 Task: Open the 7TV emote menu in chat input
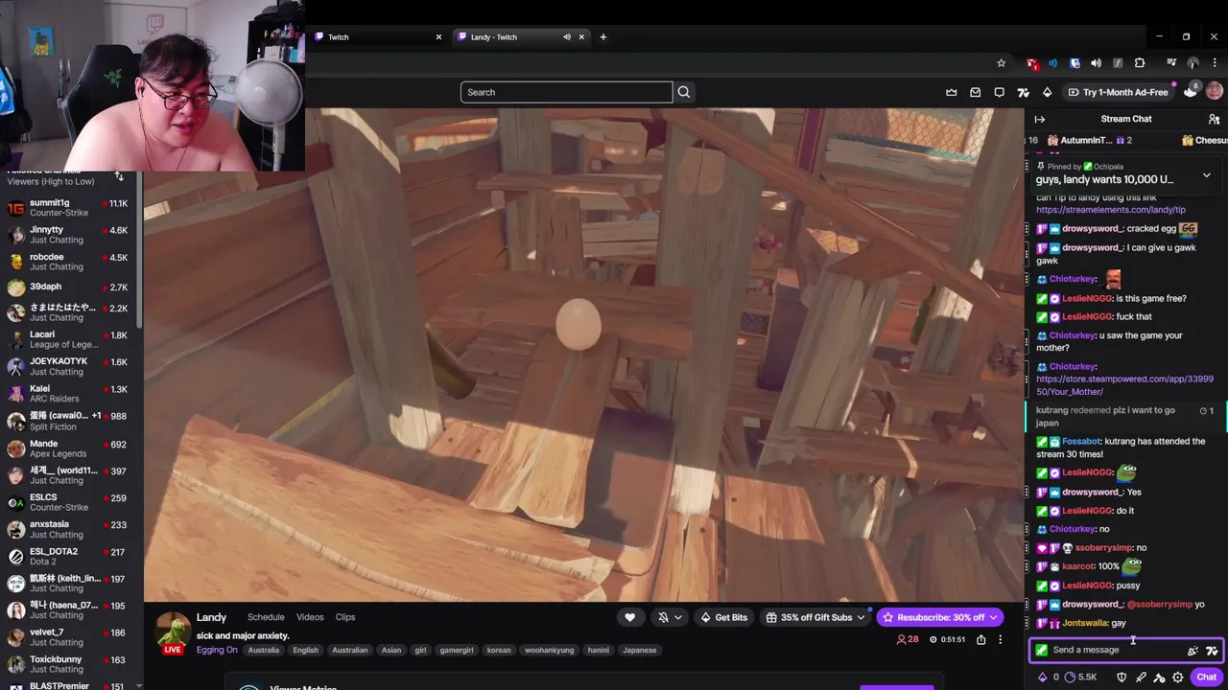point(1212,650)
